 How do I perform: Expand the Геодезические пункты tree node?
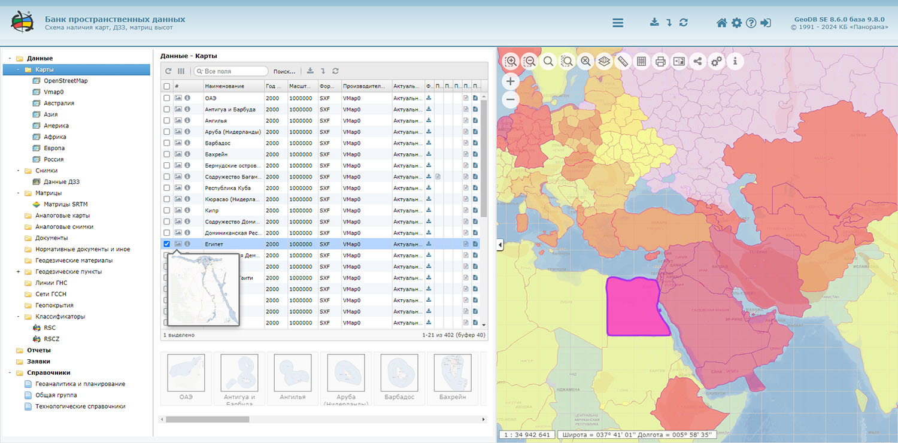(x=19, y=272)
